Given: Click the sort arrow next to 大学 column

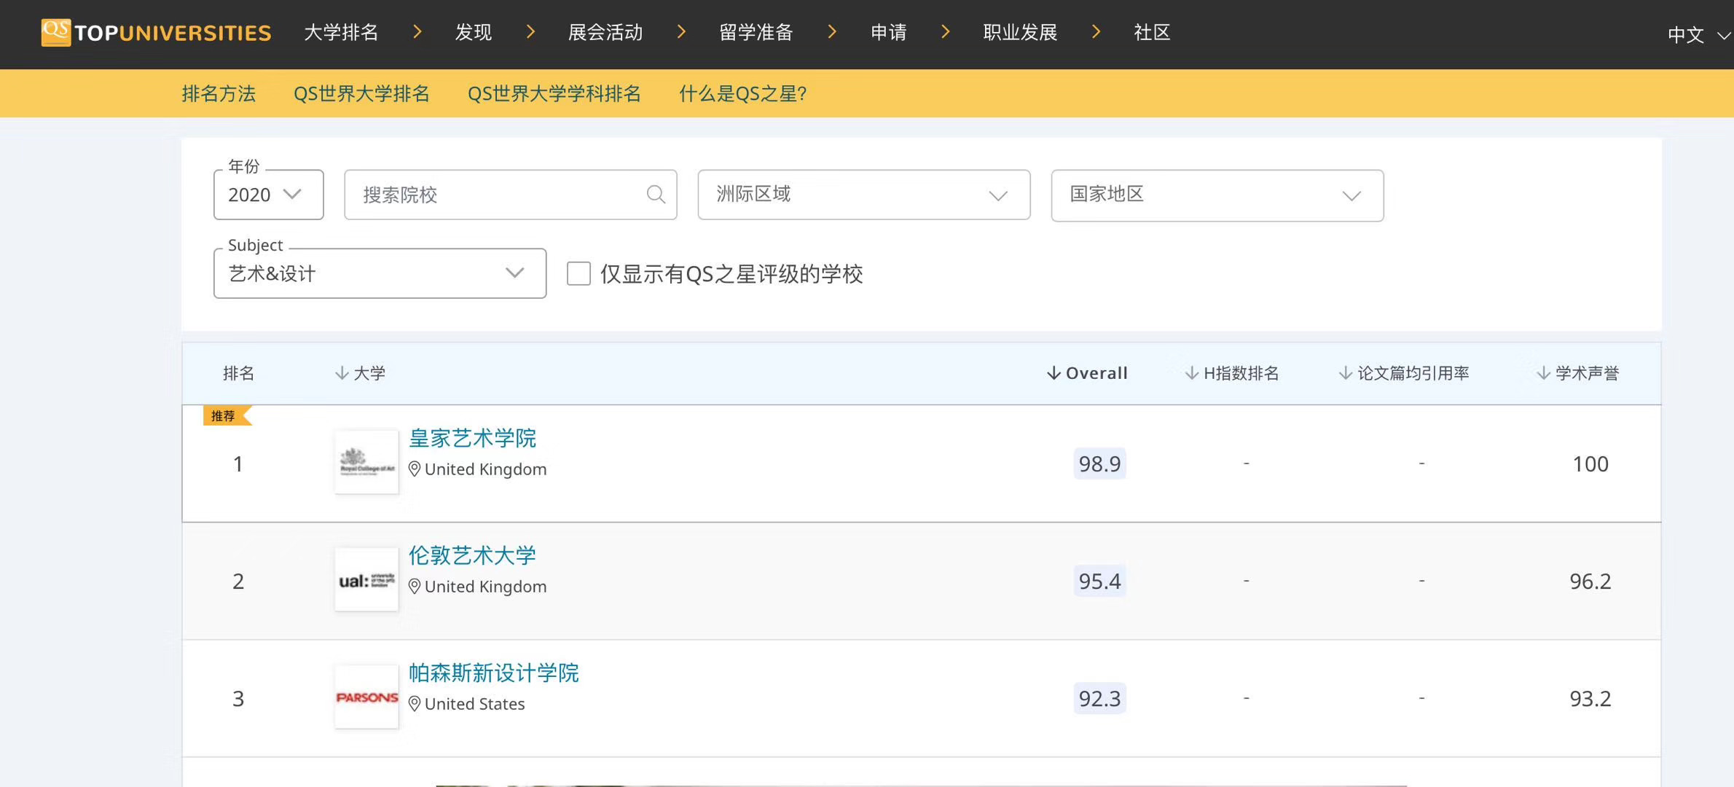Looking at the screenshot, I should 342,373.
